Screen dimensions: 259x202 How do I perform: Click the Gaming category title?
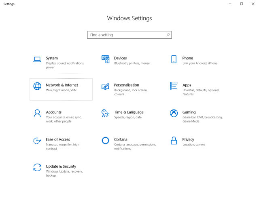(x=189, y=112)
